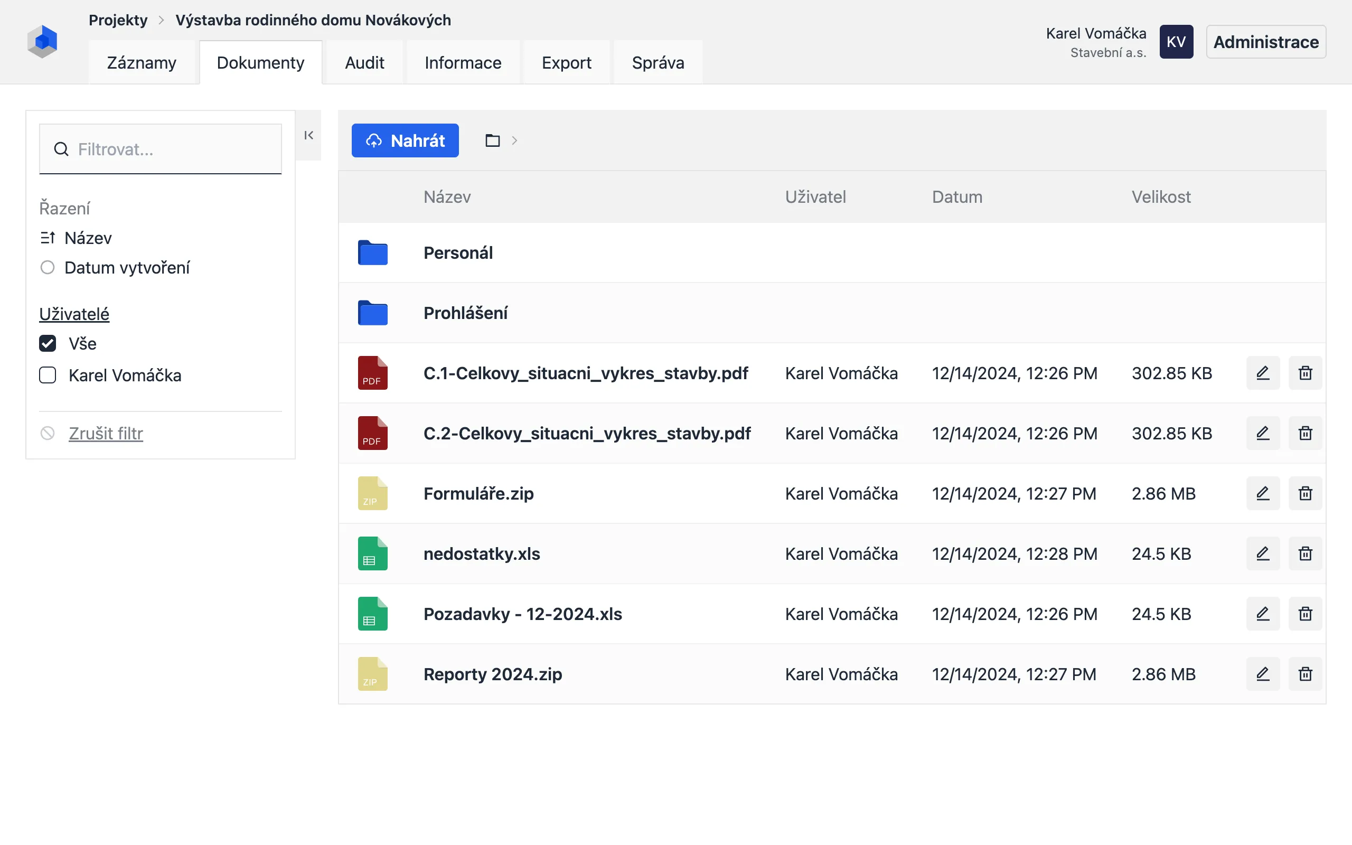Click the Stavební a.s. company label
This screenshot has height=845, width=1352.
[1108, 52]
